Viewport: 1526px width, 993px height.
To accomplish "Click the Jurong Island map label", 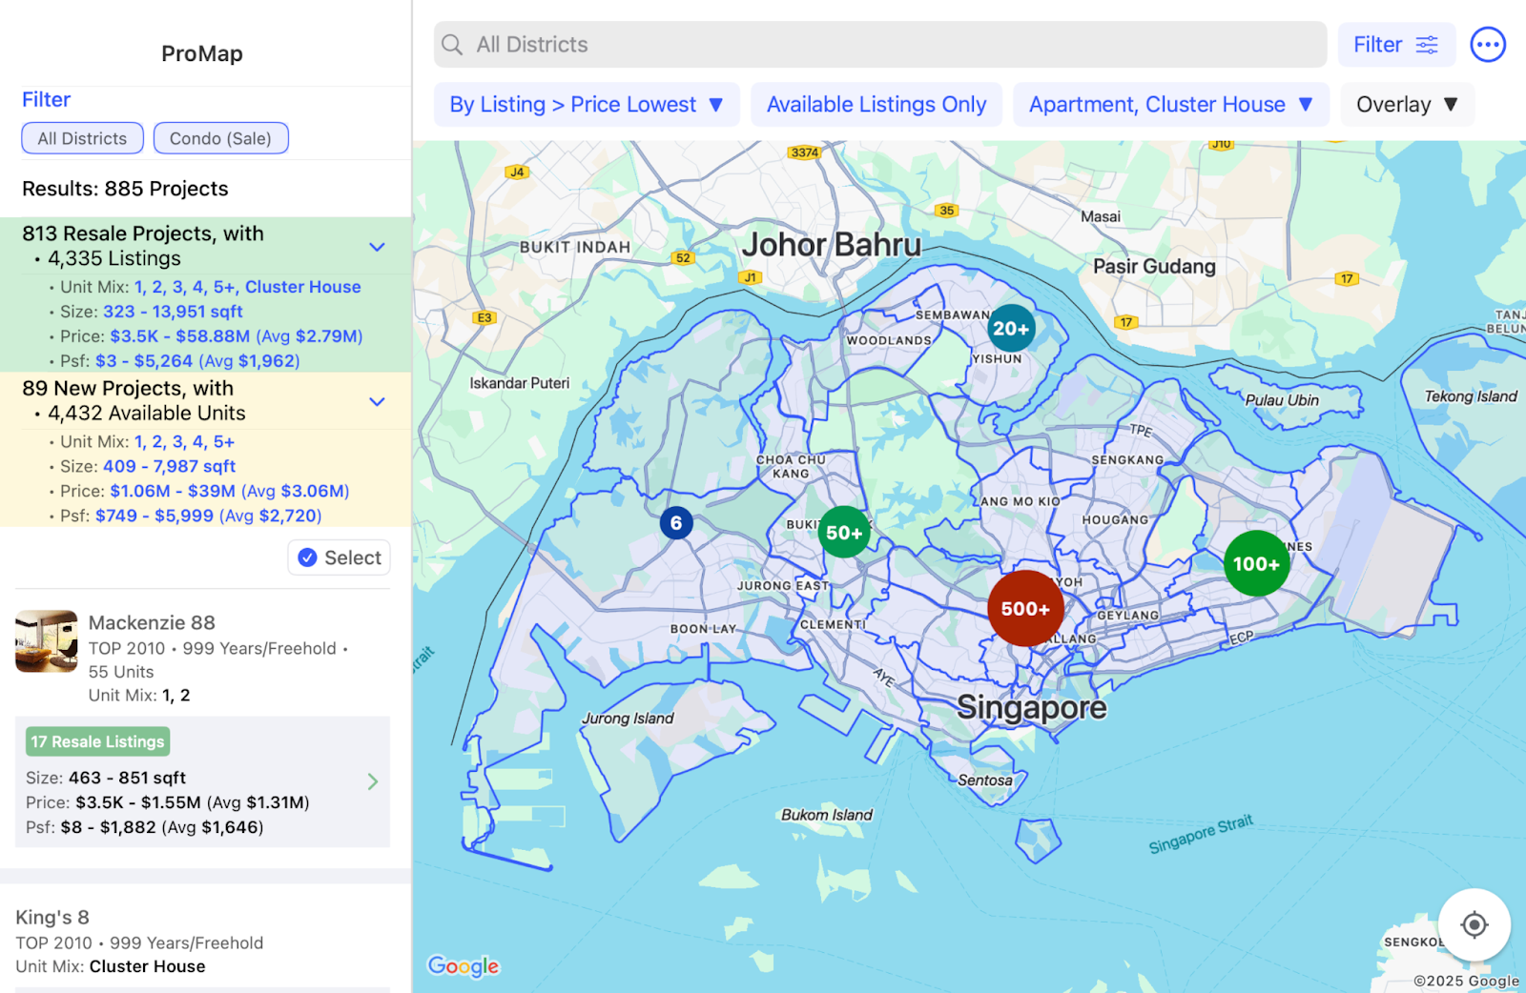I will point(628,719).
